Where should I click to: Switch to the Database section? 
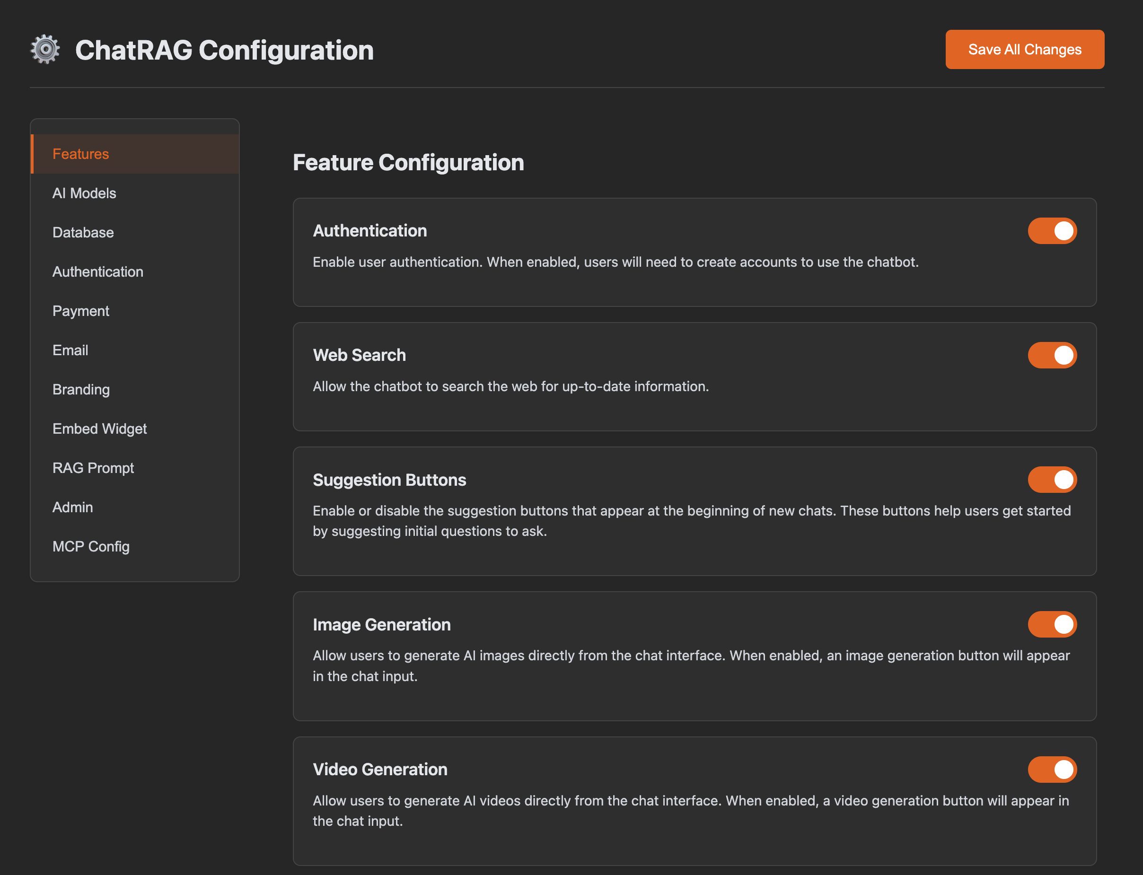135,232
